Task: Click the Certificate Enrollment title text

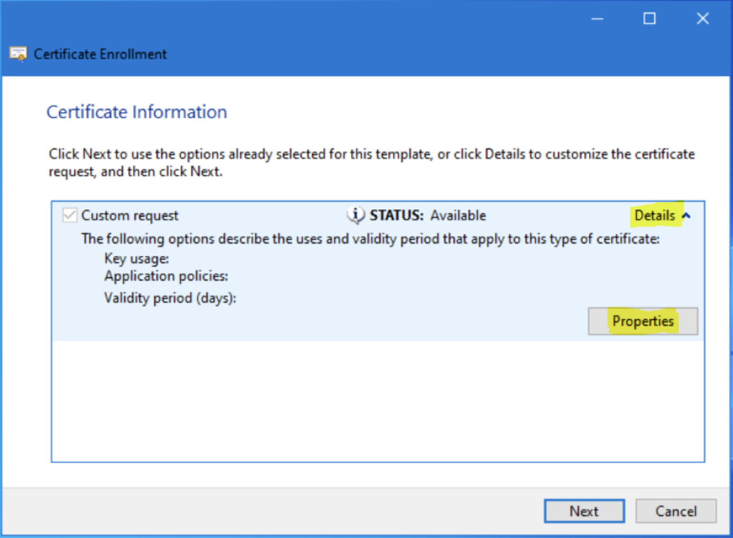Action: pyautogui.click(x=100, y=54)
